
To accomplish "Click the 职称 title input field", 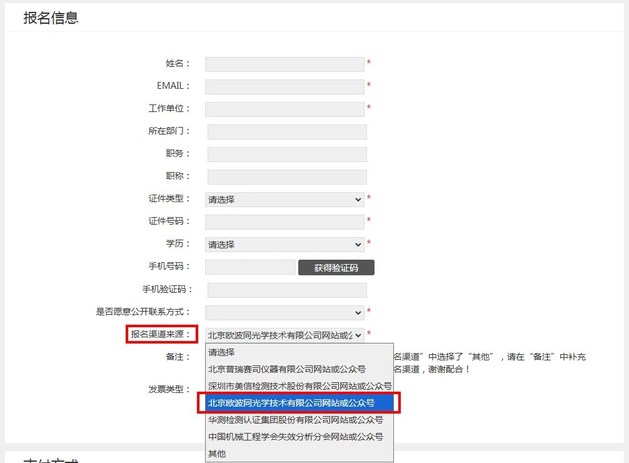I will tap(287, 176).
